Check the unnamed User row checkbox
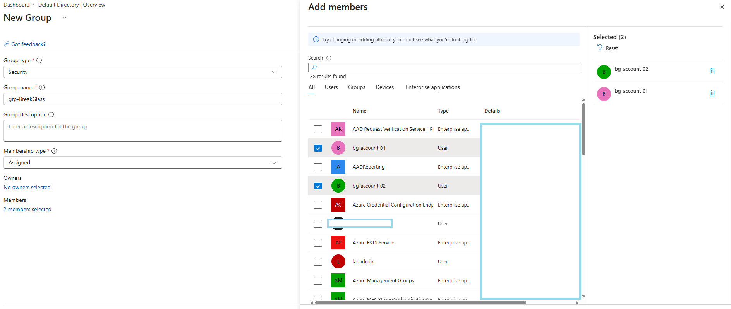This screenshot has height=309, width=731. 318,224
